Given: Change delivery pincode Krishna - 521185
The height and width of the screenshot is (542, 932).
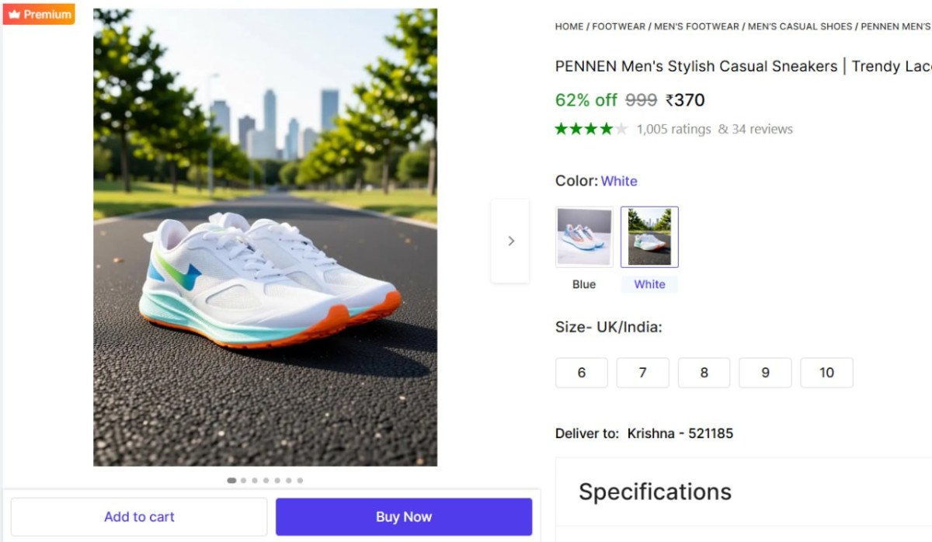Looking at the screenshot, I should click(x=680, y=433).
